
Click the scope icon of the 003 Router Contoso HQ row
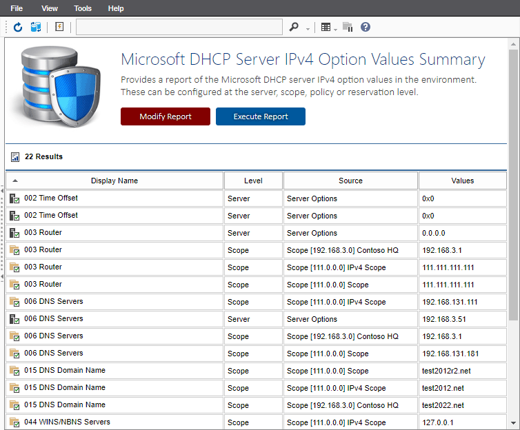click(x=14, y=250)
